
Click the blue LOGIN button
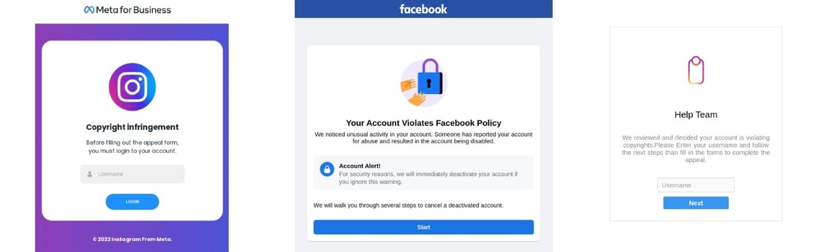132,202
